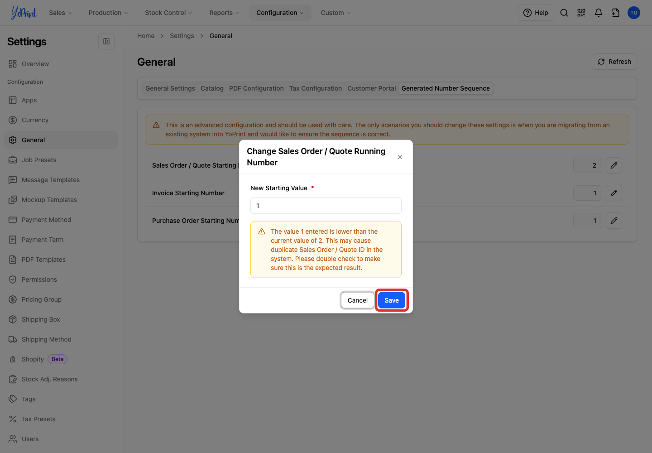This screenshot has height=453, width=652.
Task: Expand the Production menu
Action: tap(108, 13)
